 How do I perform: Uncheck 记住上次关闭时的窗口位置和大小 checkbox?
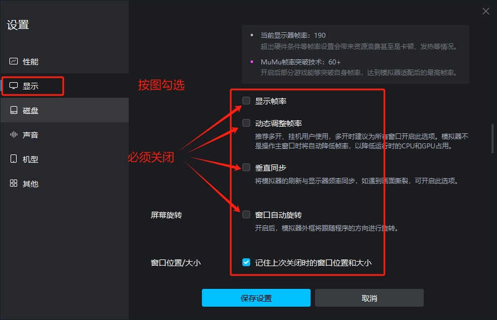tap(246, 262)
